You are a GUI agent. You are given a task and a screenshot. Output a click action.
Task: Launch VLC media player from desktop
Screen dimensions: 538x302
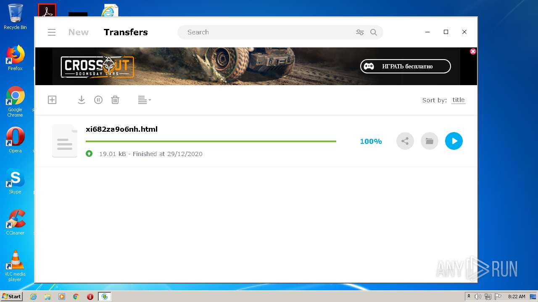tap(15, 266)
